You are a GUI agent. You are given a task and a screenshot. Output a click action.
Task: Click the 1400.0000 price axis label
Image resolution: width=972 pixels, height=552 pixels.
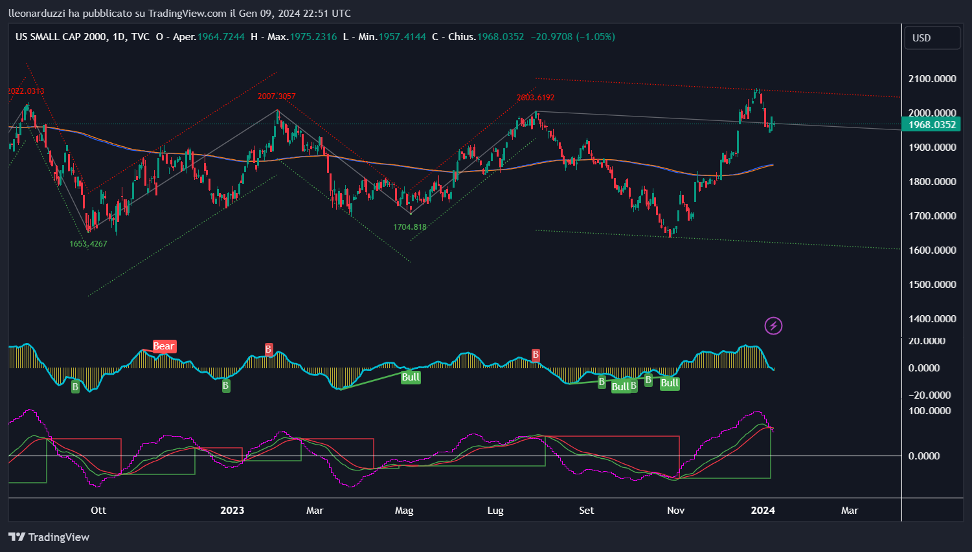coord(932,319)
